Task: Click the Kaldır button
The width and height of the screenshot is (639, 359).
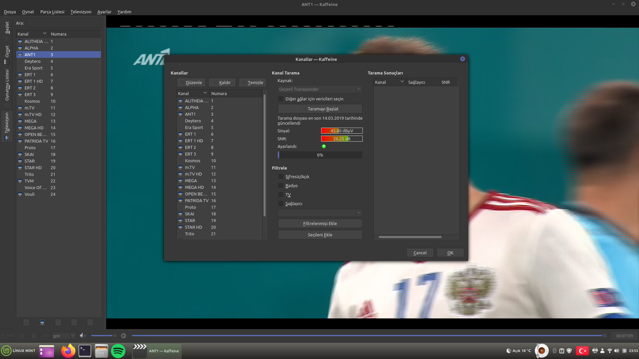Action: click(222, 82)
